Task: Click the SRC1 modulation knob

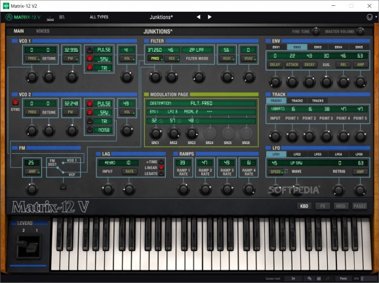Action: click(x=155, y=133)
